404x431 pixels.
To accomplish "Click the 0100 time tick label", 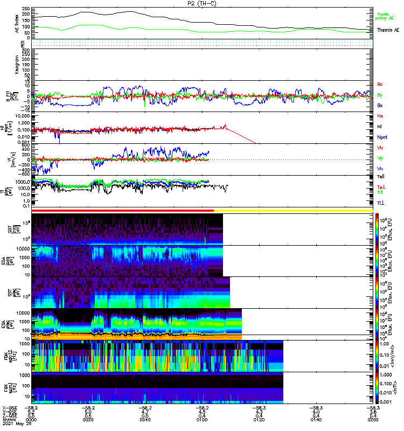I will (202, 420).
